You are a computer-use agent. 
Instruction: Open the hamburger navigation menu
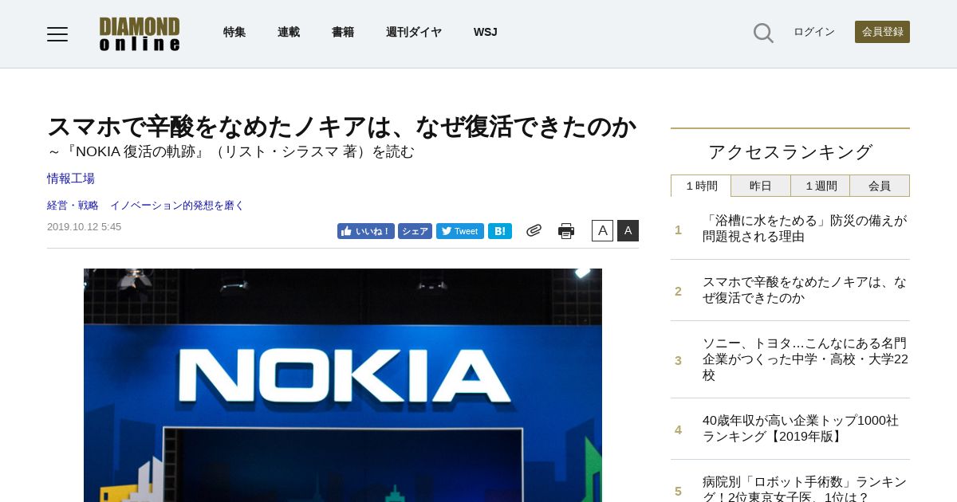pyautogui.click(x=57, y=33)
